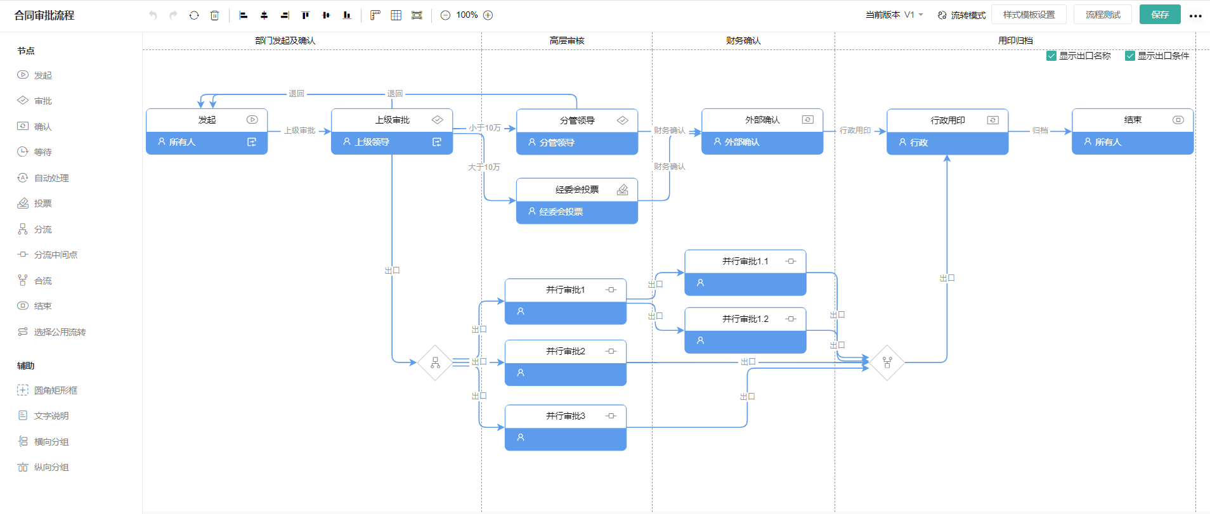
Task: Select 等待 node type in sidebar
Action: (x=35, y=152)
